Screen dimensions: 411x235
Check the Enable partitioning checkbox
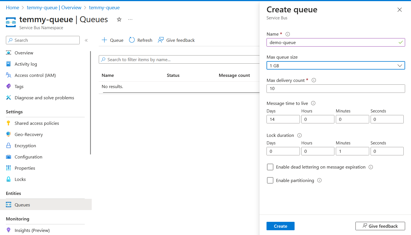click(x=270, y=180)
